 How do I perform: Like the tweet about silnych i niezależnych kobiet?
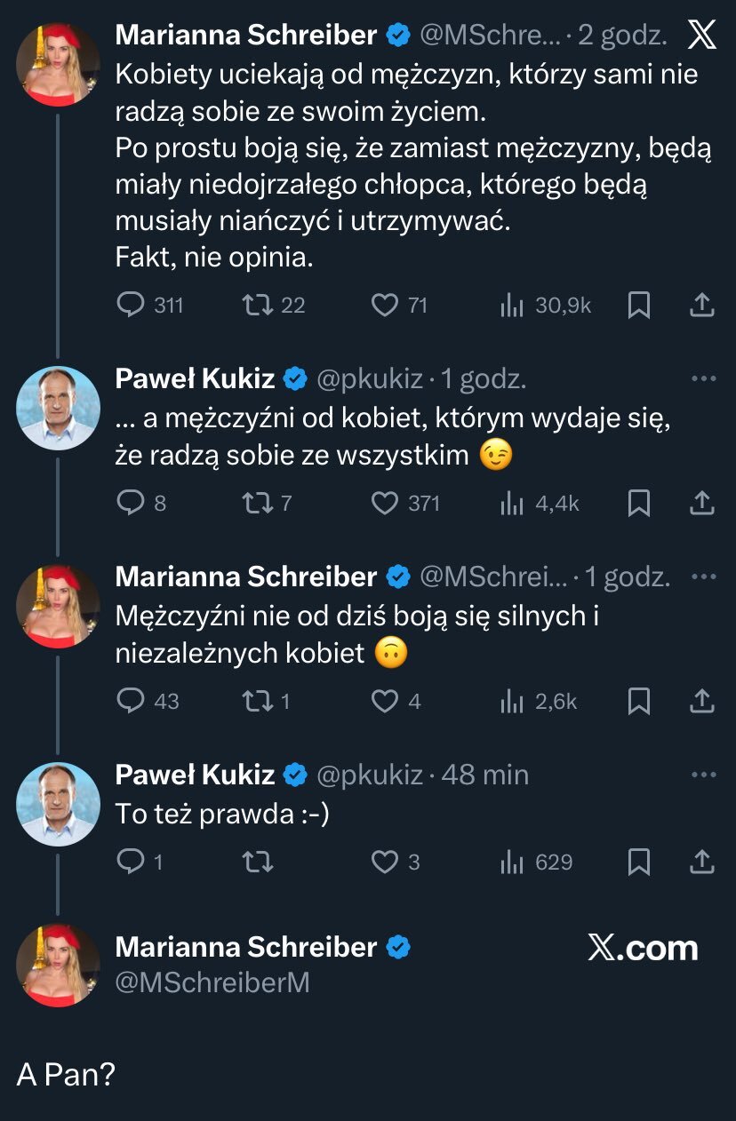384,702
